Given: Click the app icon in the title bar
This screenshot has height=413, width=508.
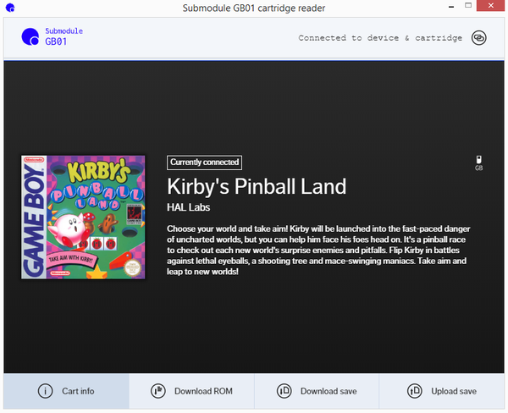Looking at the screenshot, I should (8, 8).
